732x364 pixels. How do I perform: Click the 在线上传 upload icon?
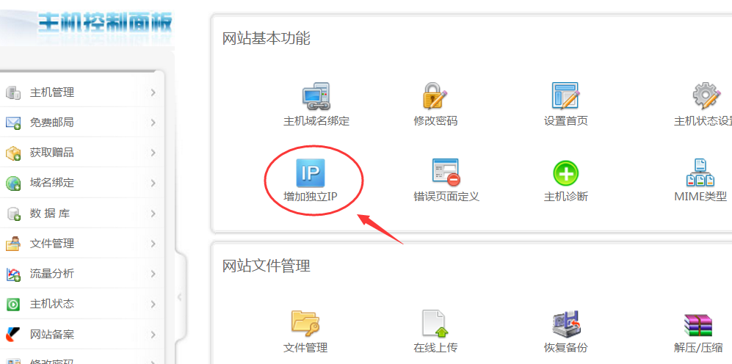[435, 324]
